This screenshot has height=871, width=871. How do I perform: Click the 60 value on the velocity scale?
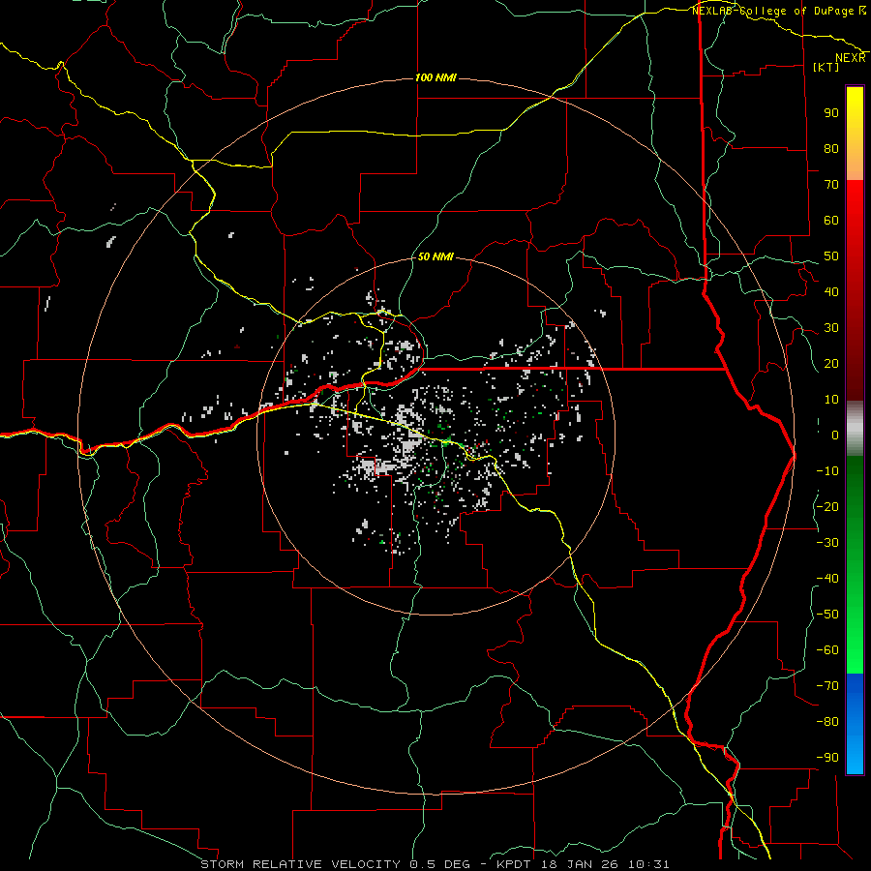(831, 220)
